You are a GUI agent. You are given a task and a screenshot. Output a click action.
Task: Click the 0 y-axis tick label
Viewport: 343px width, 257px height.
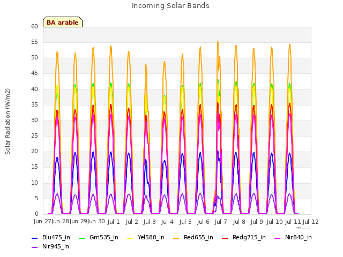coord(36,214)
